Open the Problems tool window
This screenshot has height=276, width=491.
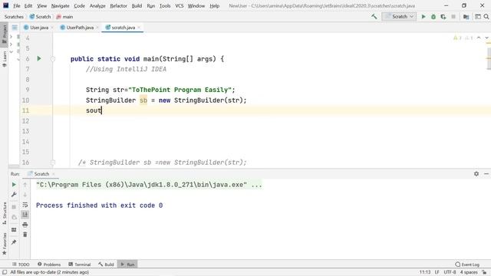pos(49,264)
